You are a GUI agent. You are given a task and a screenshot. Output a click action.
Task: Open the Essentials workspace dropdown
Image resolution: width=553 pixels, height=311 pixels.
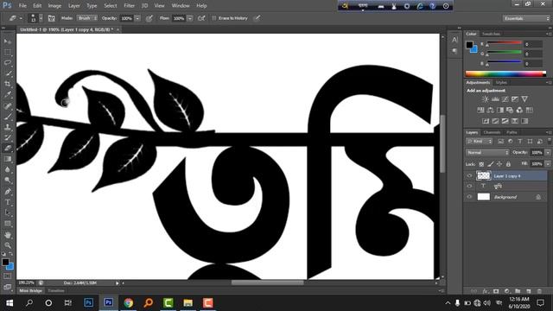pyautogui.click(x=526, y=18)
